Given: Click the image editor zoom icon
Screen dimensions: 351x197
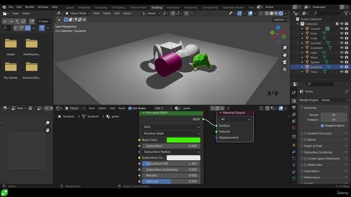Looking at the screenshot, I should point(48,123).
